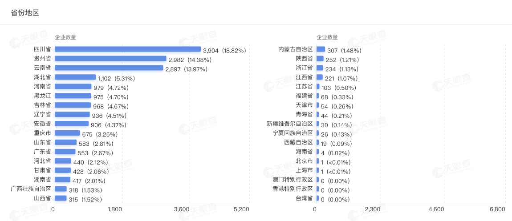Click the 新疆维吾尔自治区 axis label
The width and height of the screenshot is (512, 221).
(x=290, y=124)
